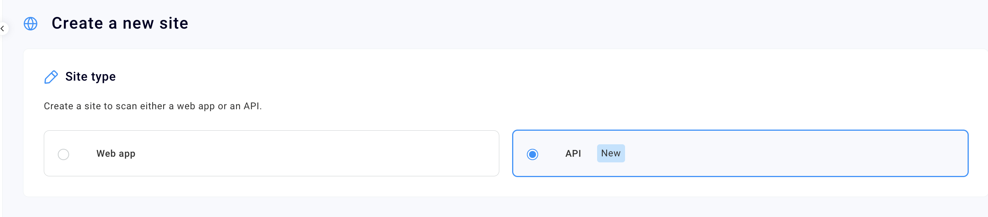Click the word "site" in the page title
The height and width of the screenshot is (217, 988).
coord(174,23)
